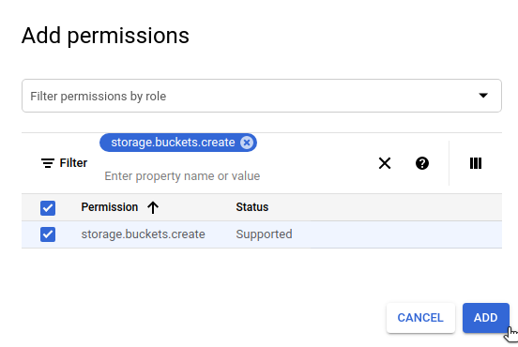Clear all filters with the X icon

pos(385,163)
